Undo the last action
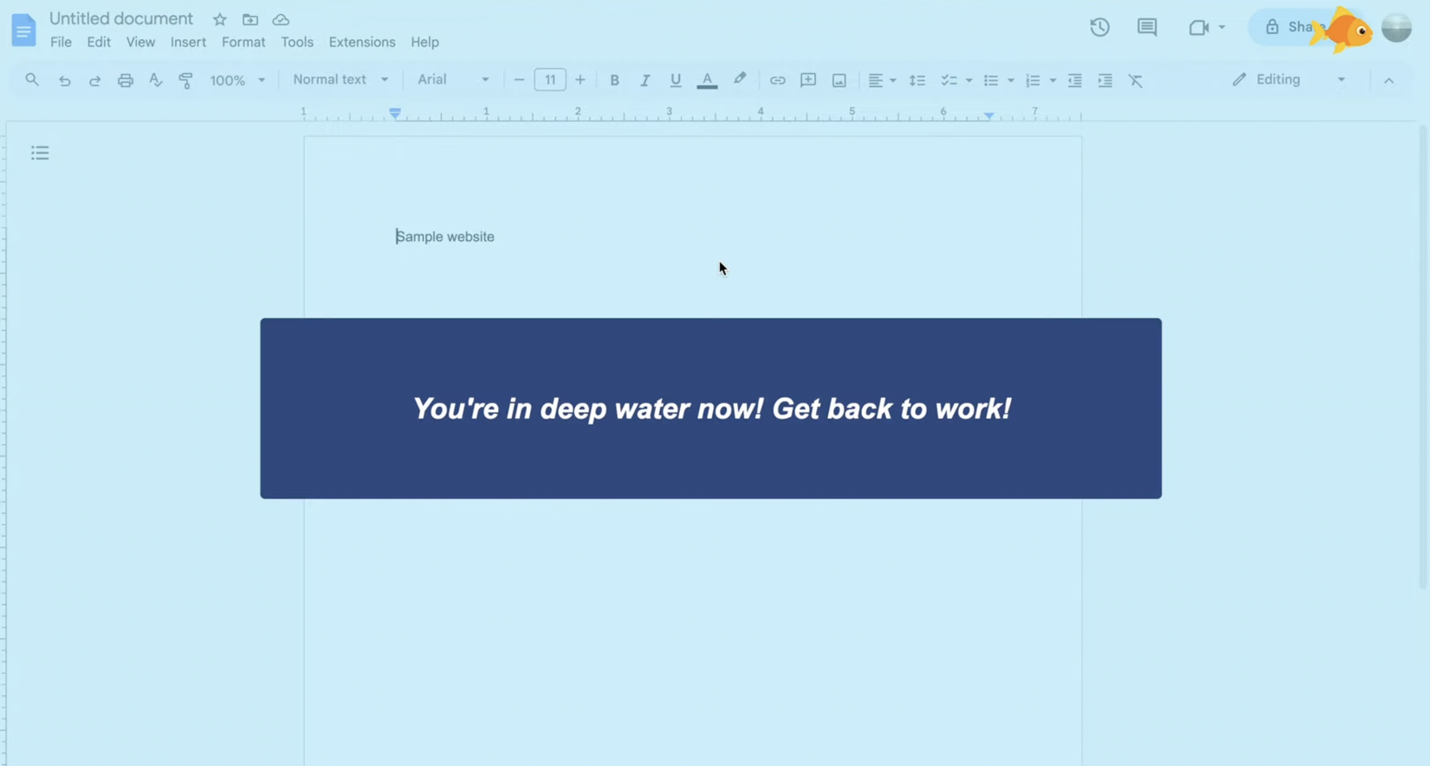This screenshot has width=1430, height=766. click(x=64, y=80)
